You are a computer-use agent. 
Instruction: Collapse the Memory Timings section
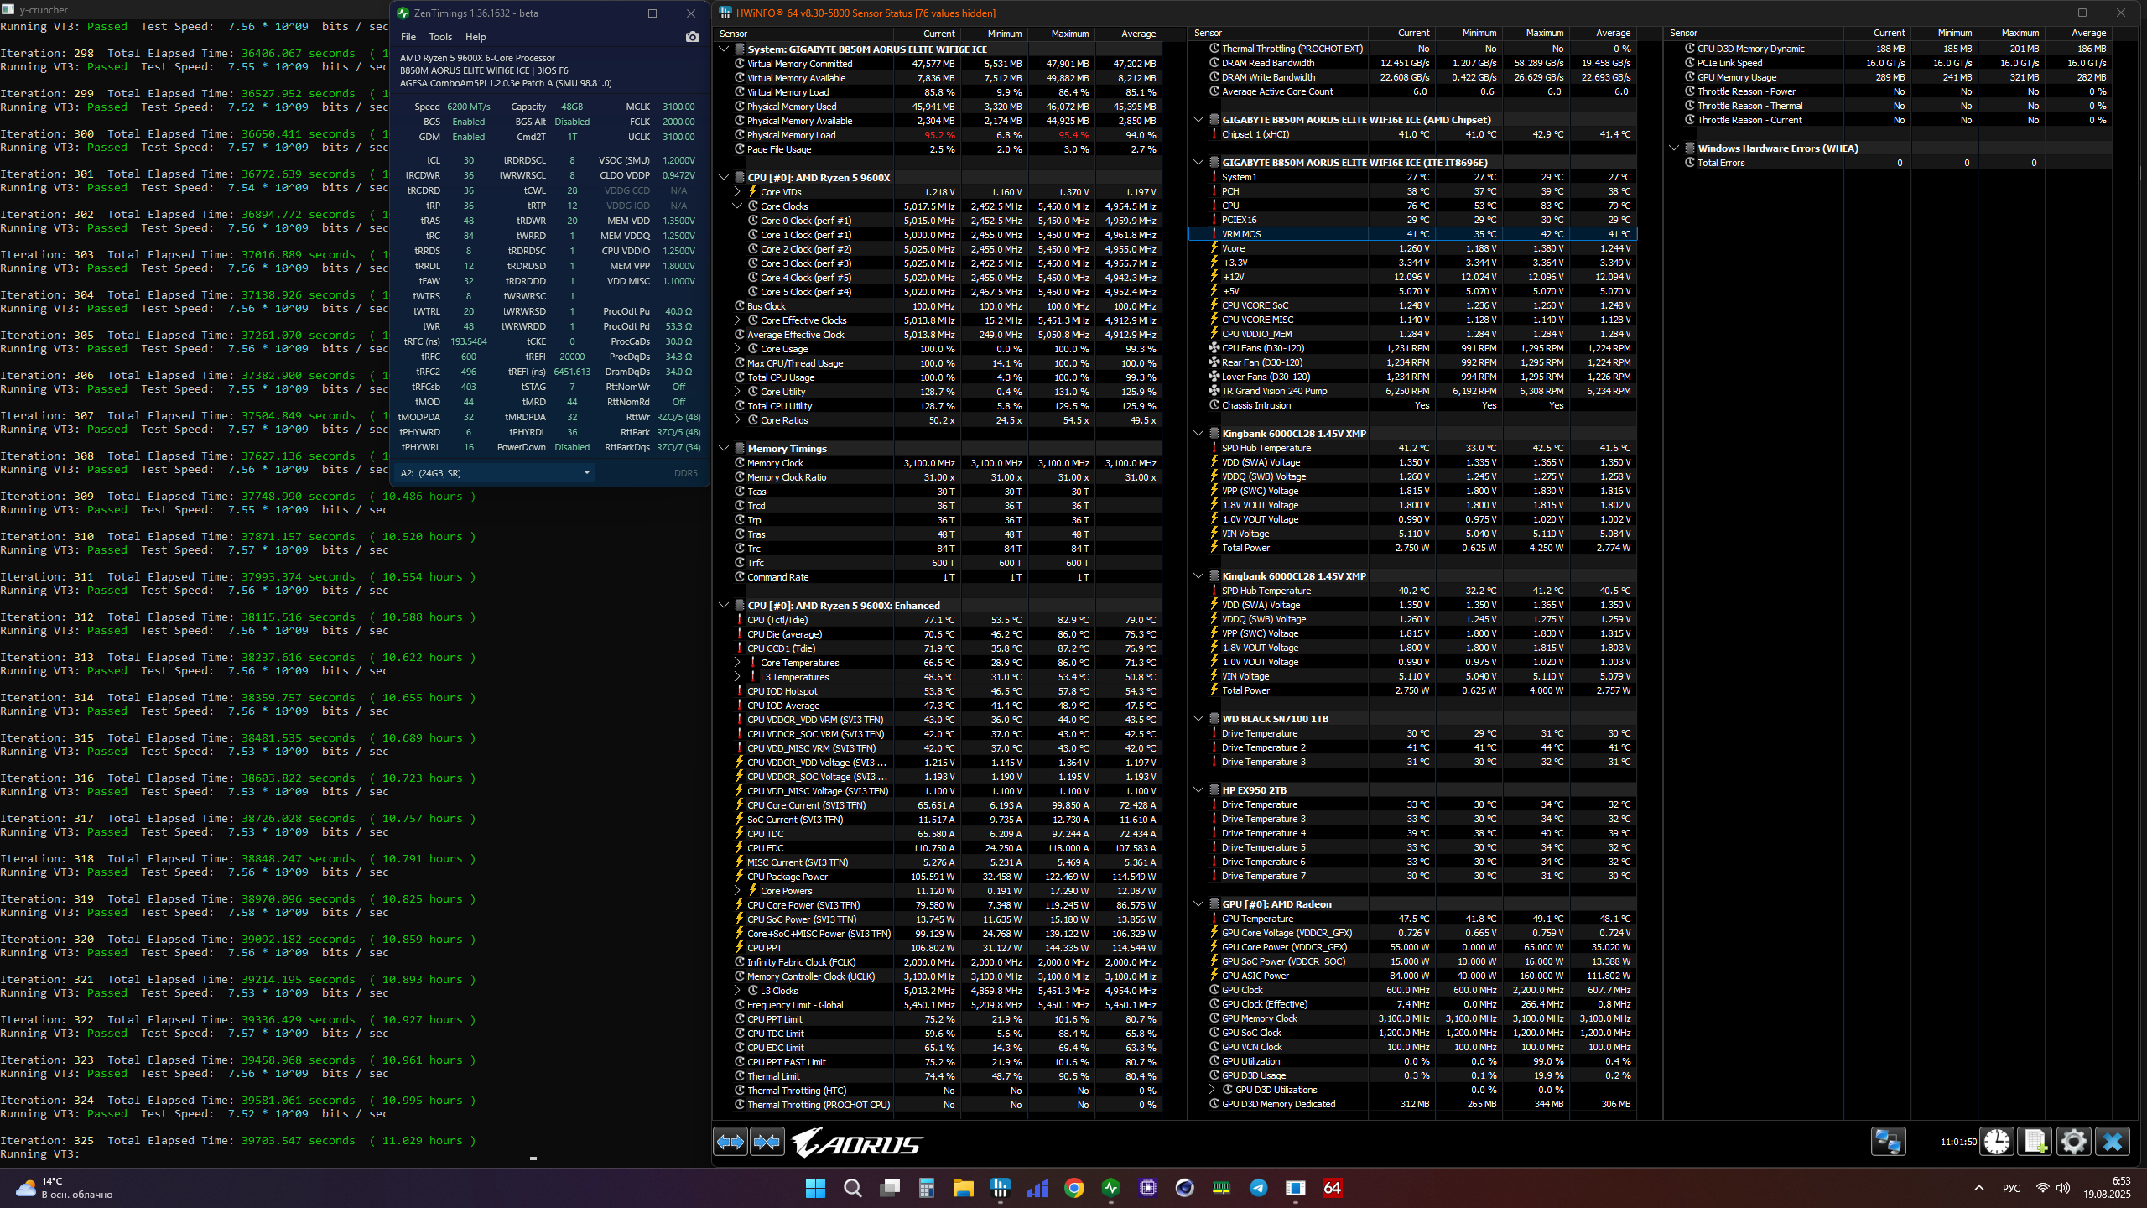click(x=724, y=449)
